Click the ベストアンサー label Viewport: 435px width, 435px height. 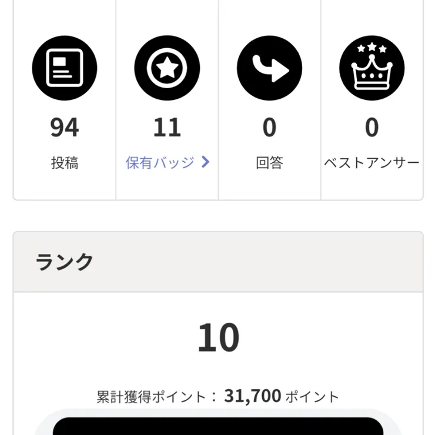pyautogui.click(x=372, y=163)
